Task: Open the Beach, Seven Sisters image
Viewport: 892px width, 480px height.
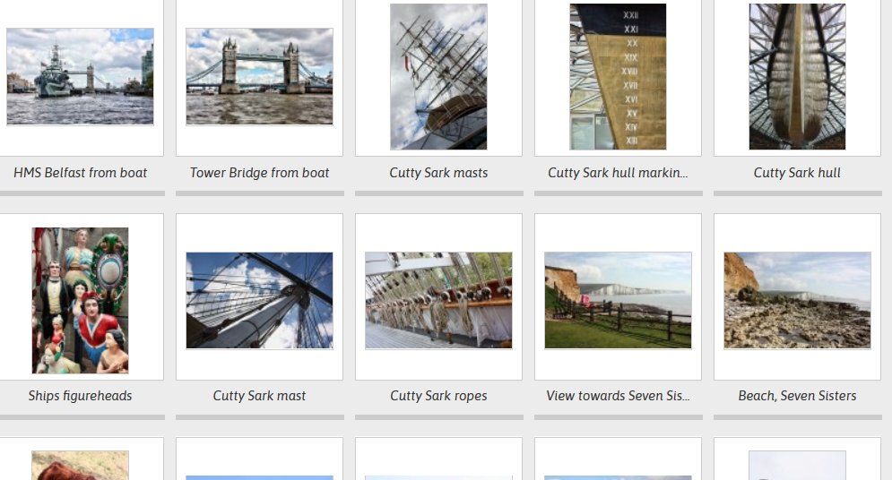Action: click(797, 301)
